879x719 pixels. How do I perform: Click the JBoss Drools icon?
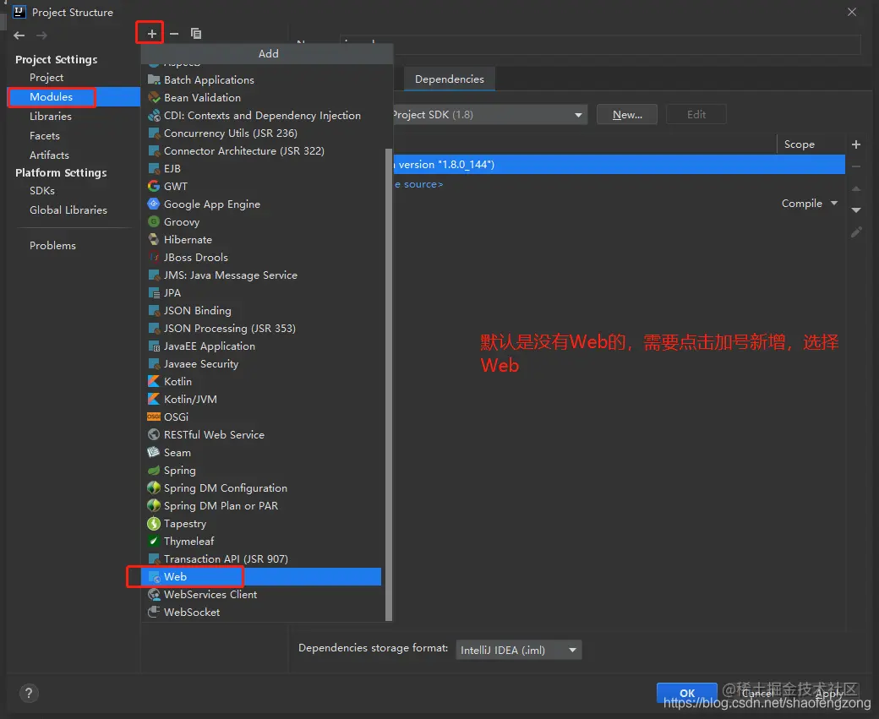pos(154,257)
